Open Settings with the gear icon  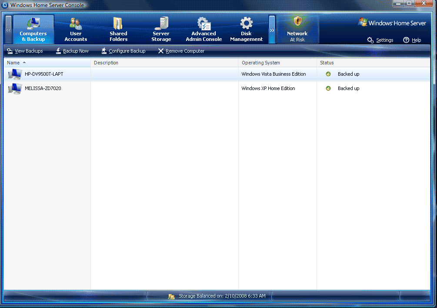tap(370, 40)
